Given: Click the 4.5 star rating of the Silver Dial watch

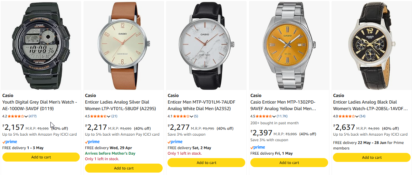Looking at the screenshot, I should point(99,116).
